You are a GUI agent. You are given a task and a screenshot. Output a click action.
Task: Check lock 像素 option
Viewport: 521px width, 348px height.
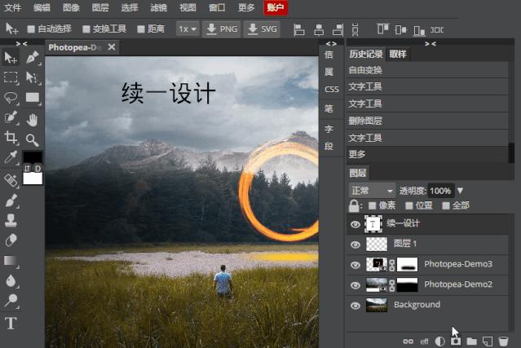pos(372,205)
